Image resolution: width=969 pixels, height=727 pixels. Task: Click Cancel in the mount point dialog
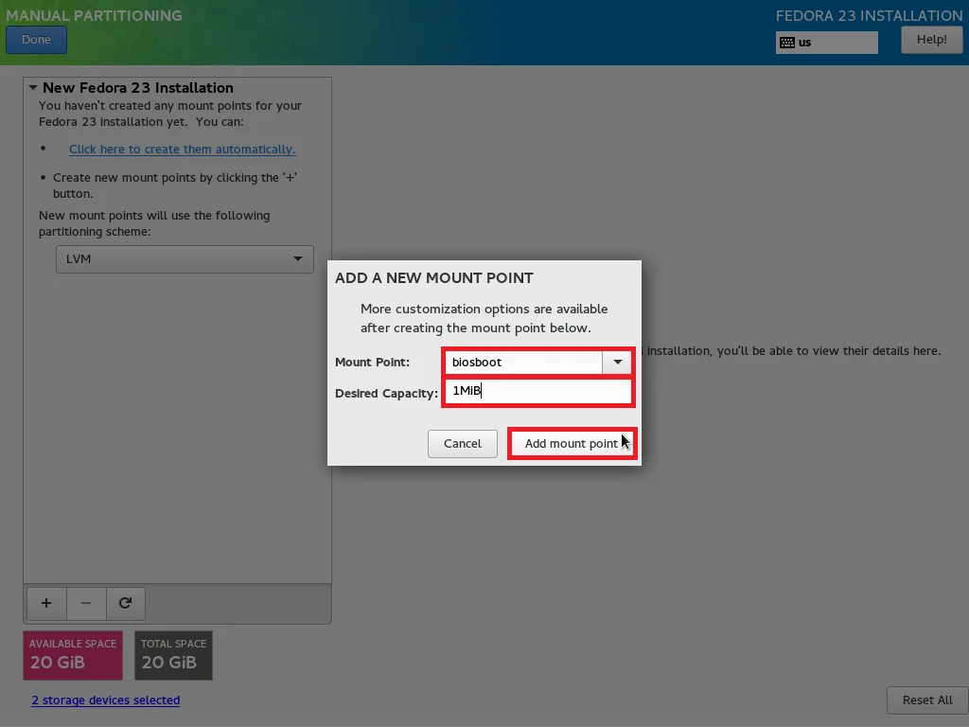click(462, 444)
